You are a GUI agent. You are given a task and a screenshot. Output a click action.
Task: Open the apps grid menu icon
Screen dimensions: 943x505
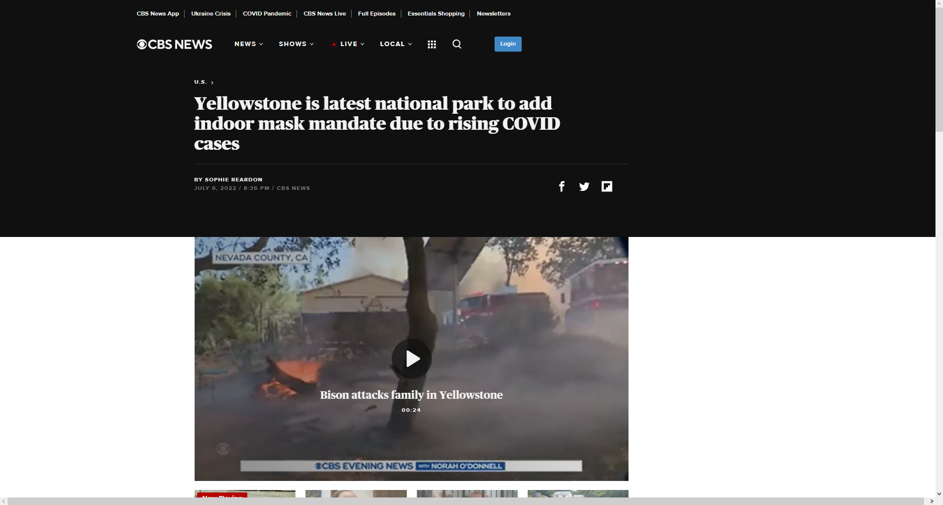(x=431, y=45)
